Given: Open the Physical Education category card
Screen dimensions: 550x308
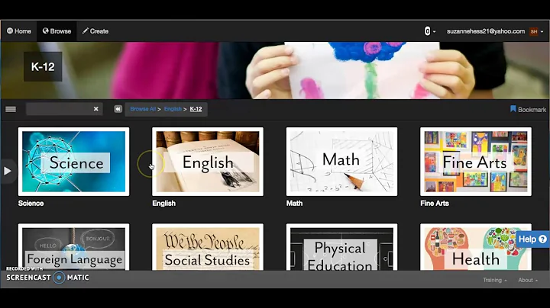Looking at the screenshot, I should (x=341, y=247).
